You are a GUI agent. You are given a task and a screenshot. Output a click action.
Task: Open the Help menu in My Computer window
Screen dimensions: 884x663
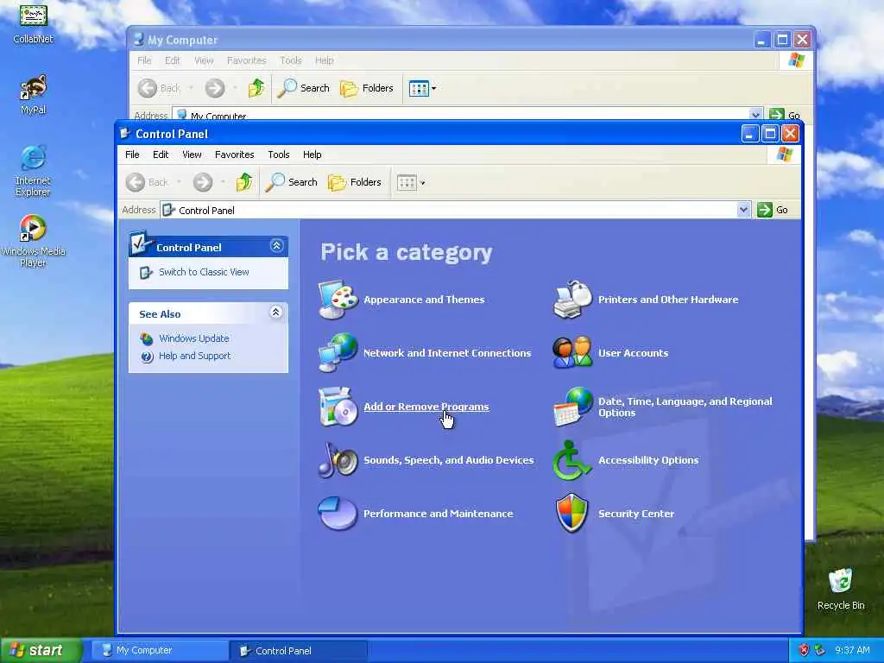coord(325,60)
